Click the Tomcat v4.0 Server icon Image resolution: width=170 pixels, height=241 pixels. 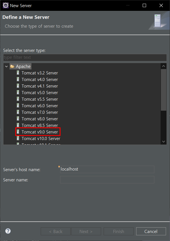(18, 79)
